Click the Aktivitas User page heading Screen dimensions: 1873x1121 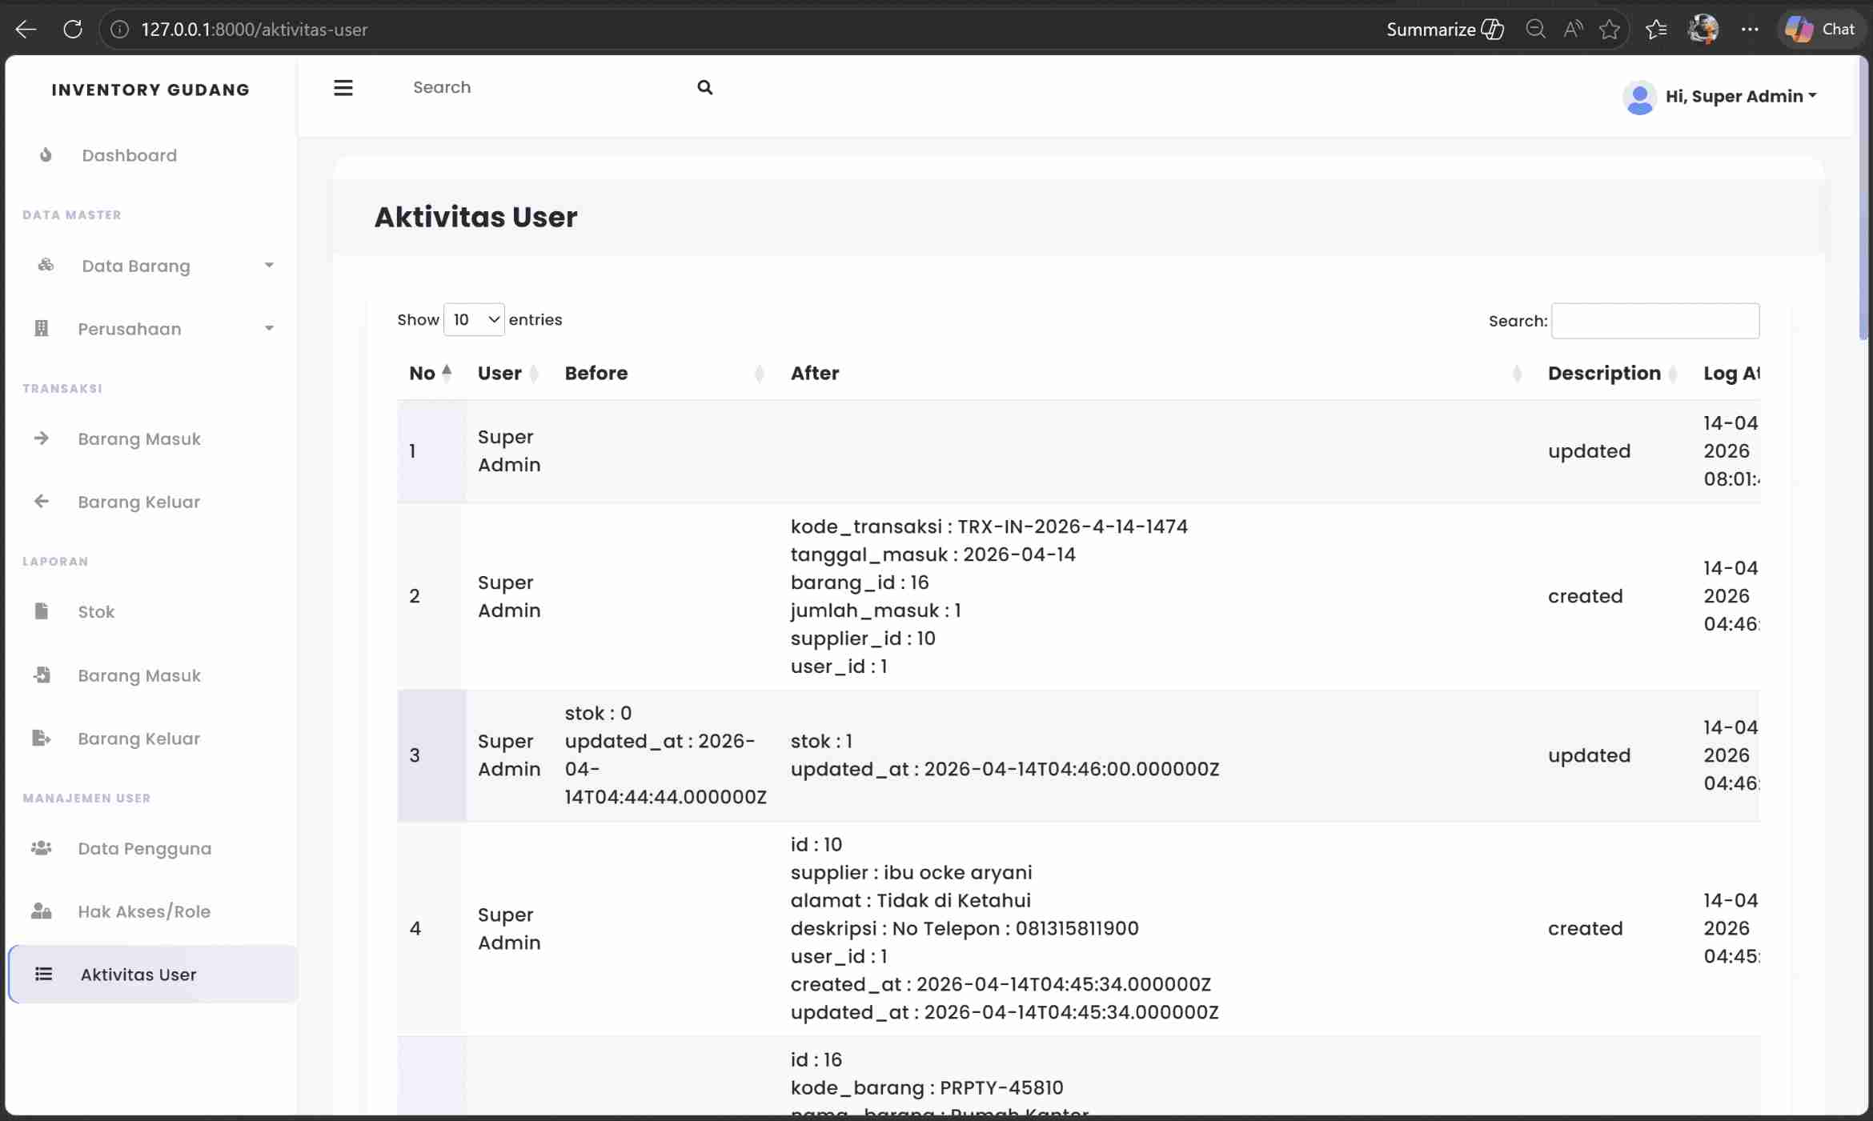[475, 217]
